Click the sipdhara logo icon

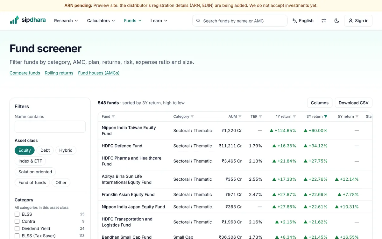click(x=14, y=20)
